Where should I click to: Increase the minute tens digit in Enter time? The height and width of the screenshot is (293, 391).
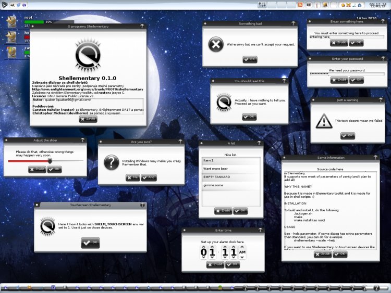click(x=225, y=247)
